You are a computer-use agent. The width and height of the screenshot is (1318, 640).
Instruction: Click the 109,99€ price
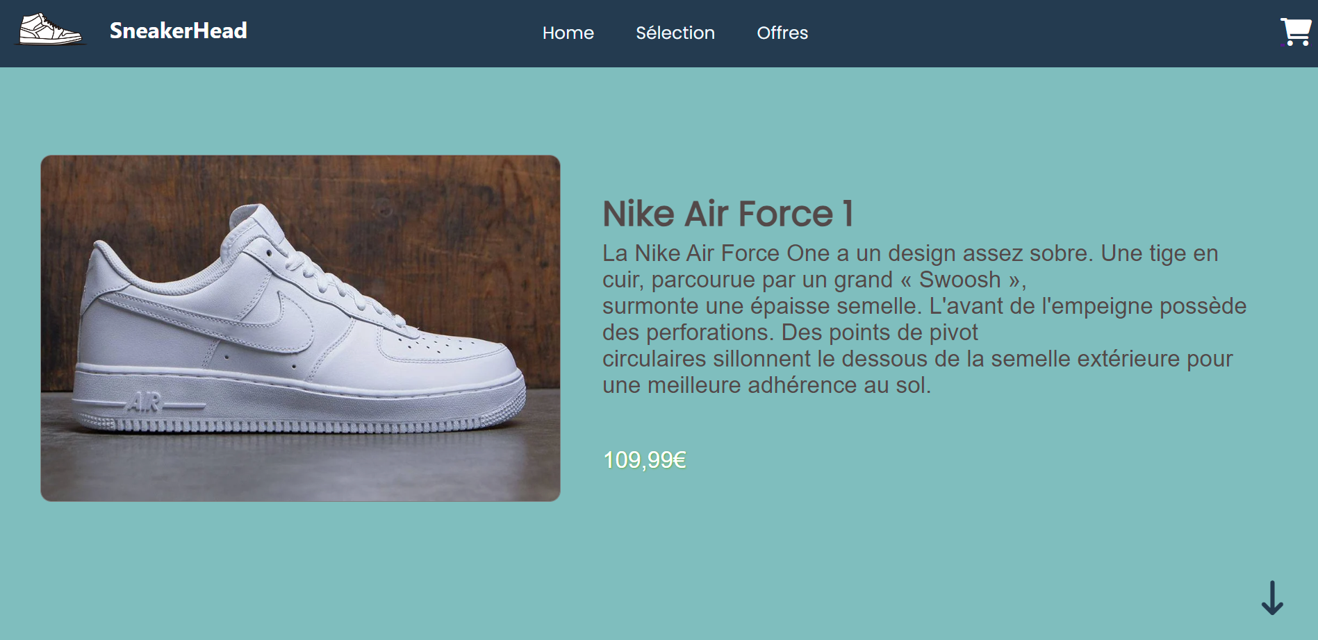click(644, 460)
